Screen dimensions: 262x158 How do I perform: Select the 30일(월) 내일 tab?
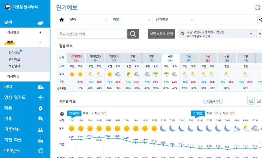(95, 58)
